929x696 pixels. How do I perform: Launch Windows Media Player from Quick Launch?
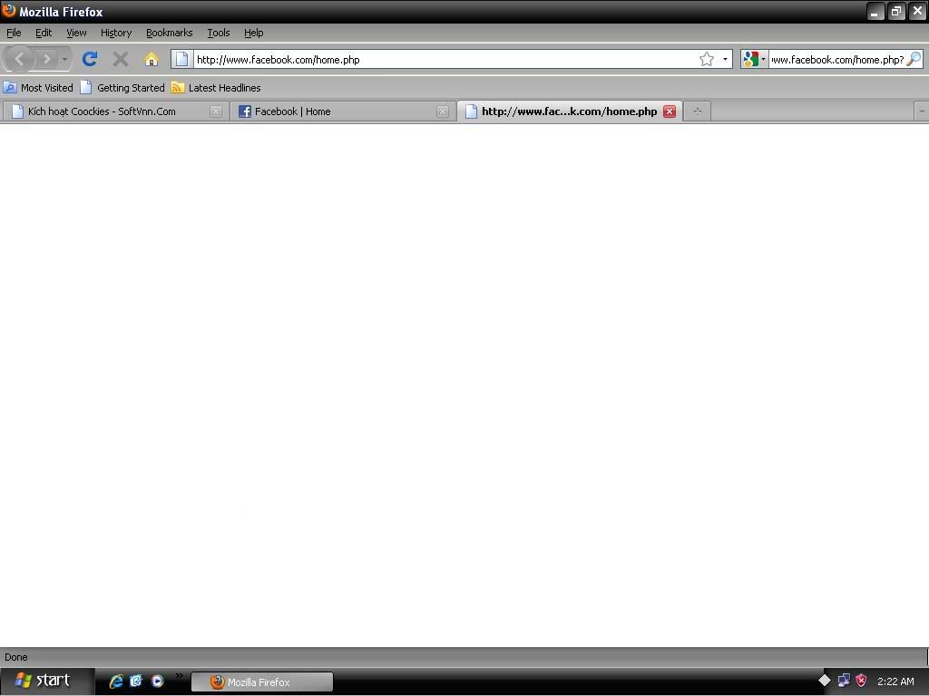pyautogui.click(x=157, y=681)
